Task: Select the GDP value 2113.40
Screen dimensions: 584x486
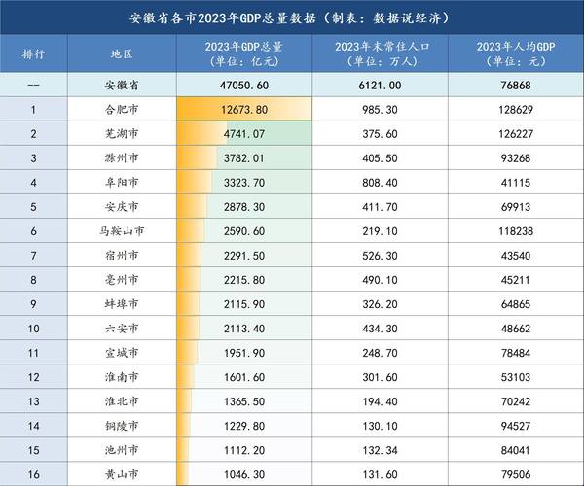Action: (244, 329)
